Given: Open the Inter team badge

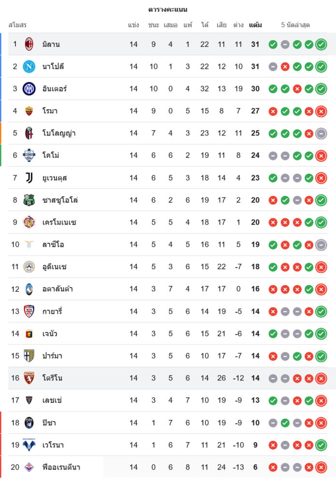Looking at the screenshot, I should (29, 89).
